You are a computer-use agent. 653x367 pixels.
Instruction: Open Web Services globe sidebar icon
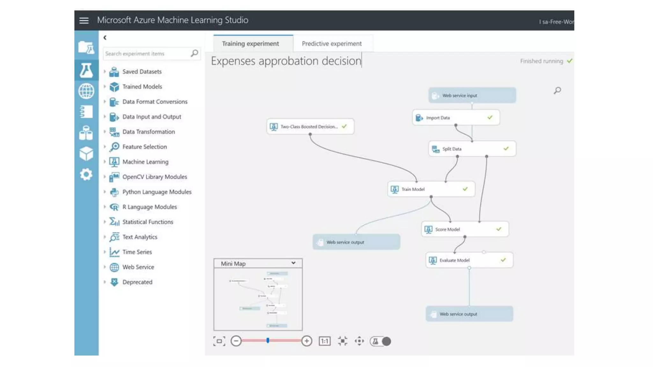(x=86, y=91)
